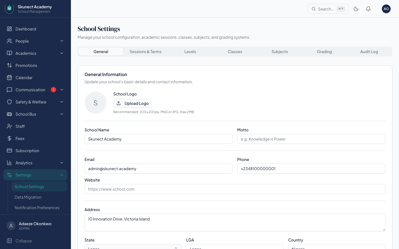Click the Skunect Academy logo icon
Image resolution: width=399 pixels, height=249 pixels.
[9, 9]
